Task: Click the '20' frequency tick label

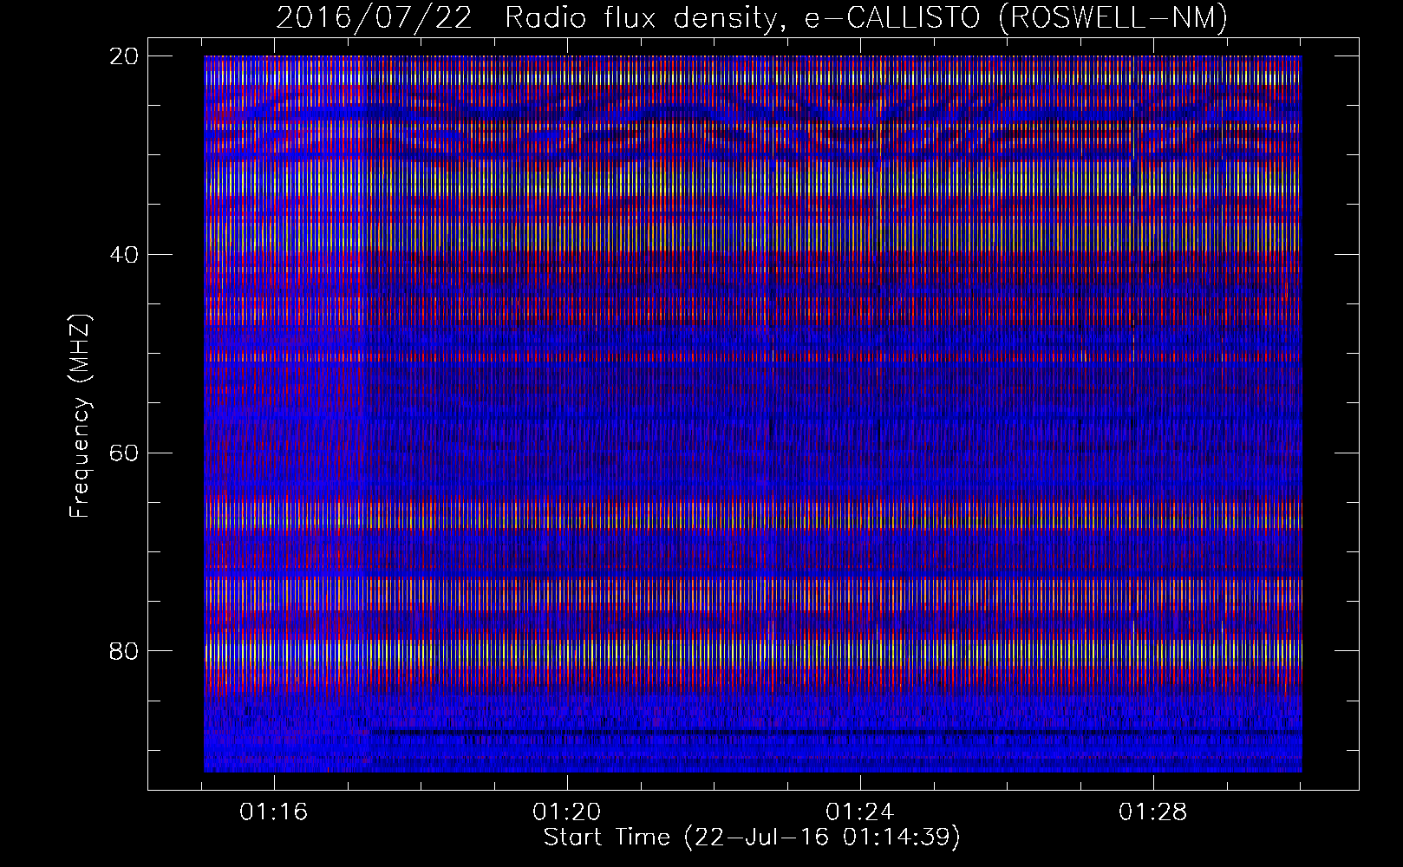Action: pyautogui.click(x=124, y=55)
